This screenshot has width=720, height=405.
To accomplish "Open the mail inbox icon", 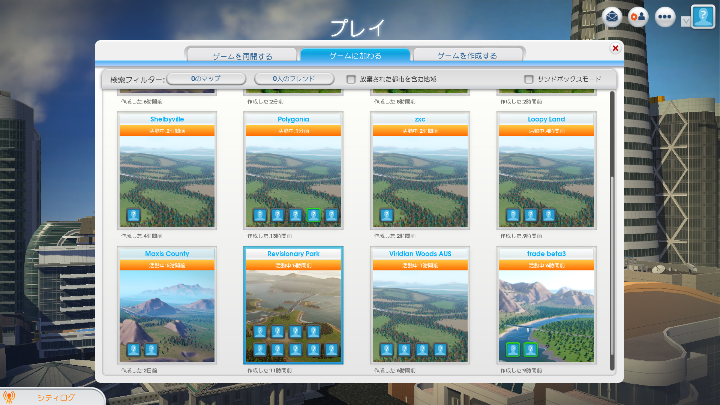I will point(612,17).
